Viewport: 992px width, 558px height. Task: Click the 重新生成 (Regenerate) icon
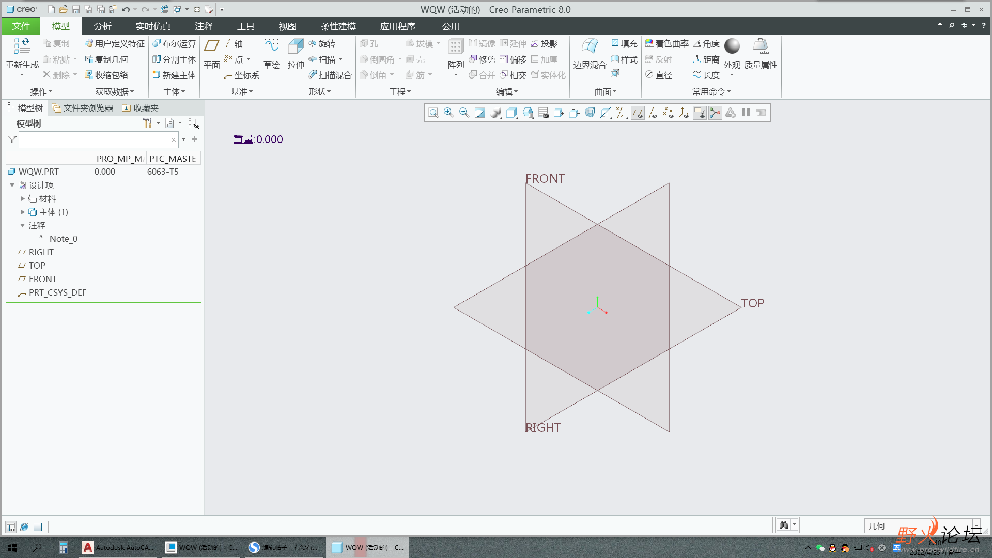pos(22,47)
